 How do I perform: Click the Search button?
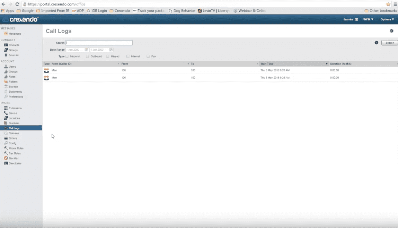point(390,43)
